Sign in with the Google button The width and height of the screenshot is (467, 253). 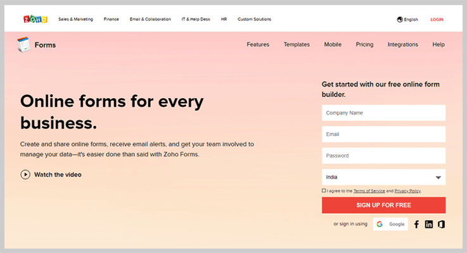tap(390, 224)
